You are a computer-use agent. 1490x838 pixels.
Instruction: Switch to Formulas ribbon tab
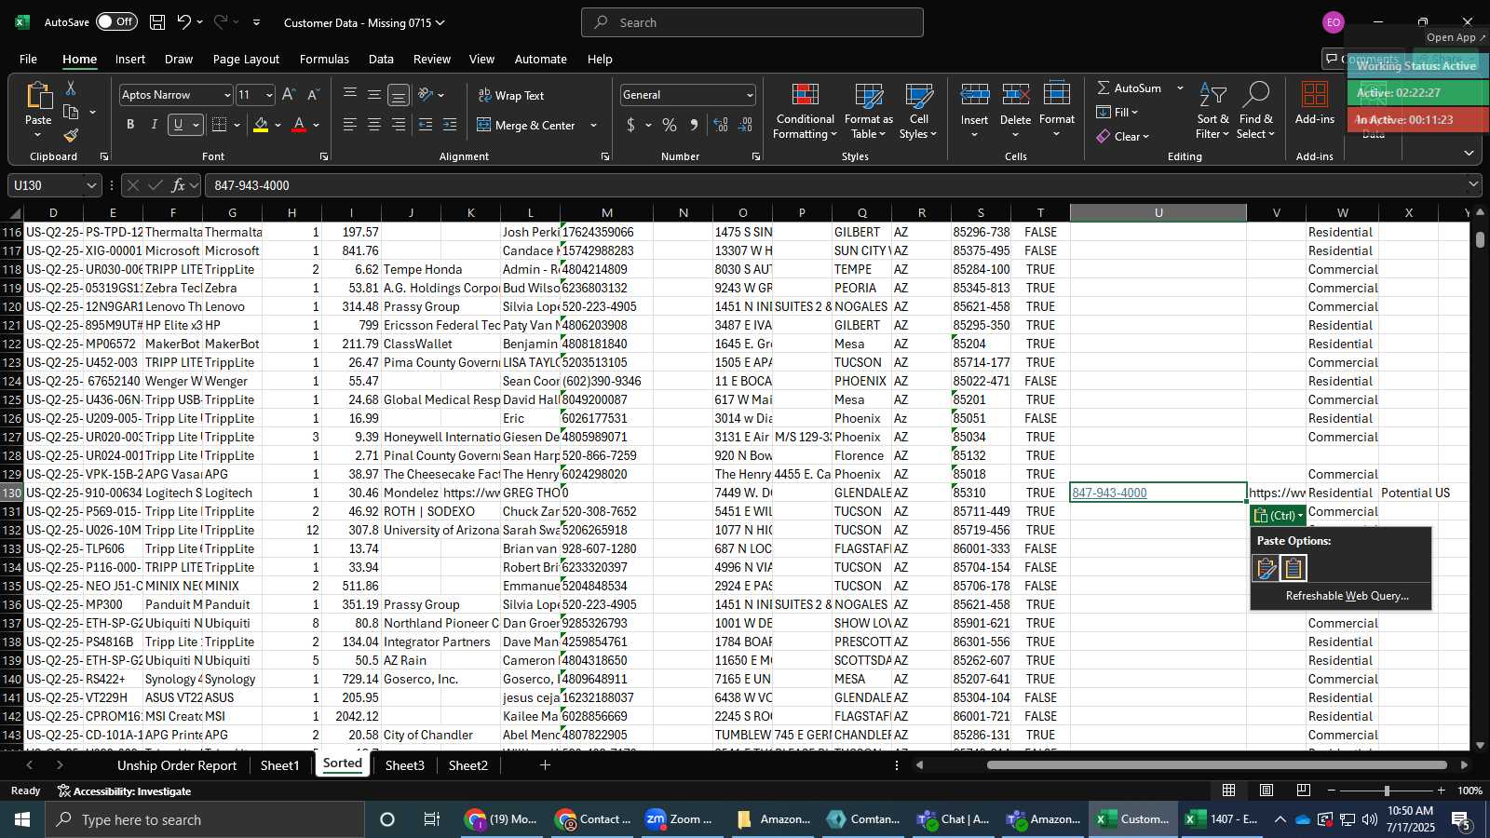[324, 59]
